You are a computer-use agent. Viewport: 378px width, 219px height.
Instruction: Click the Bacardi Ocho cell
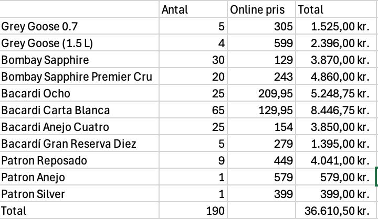(79, 93)
